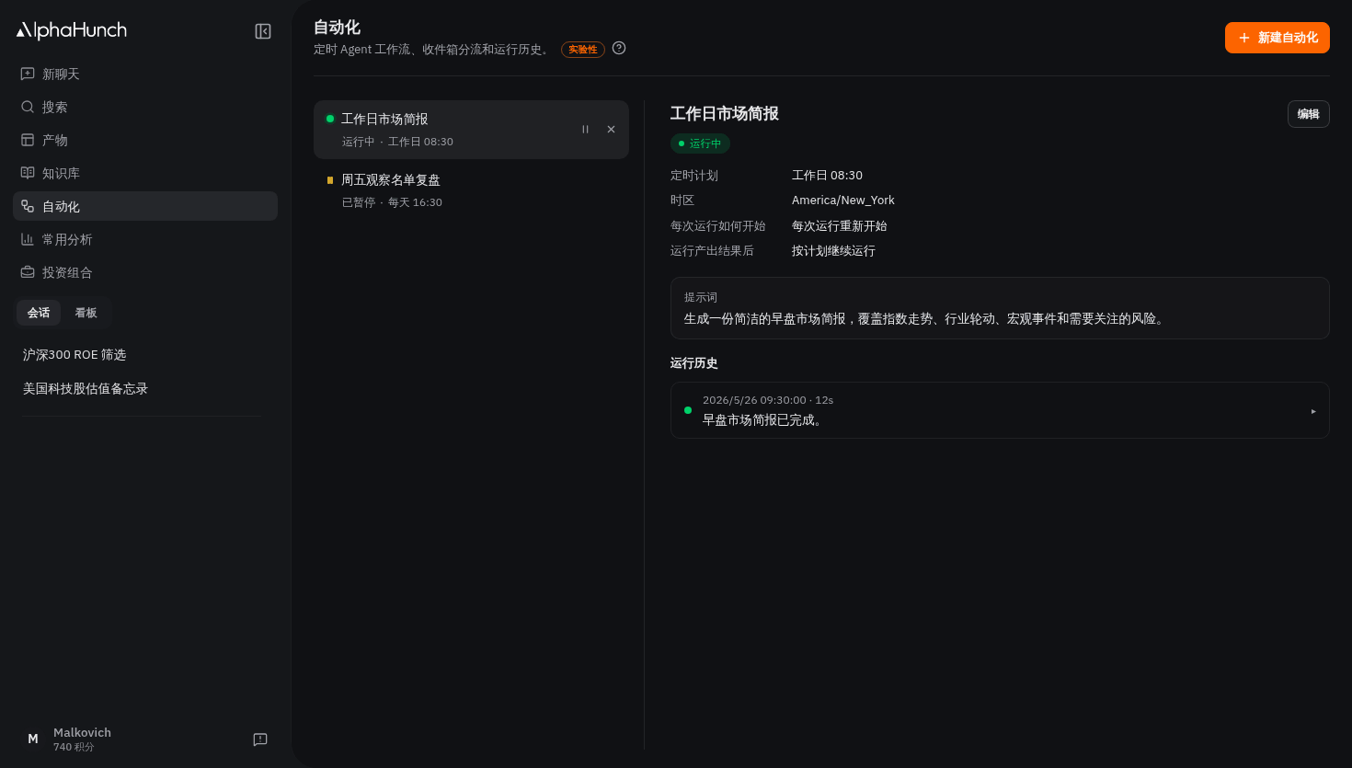Switch to the 看板 tab
Viewport: 1352px width, 768px height.
click(x=86, y=313)
